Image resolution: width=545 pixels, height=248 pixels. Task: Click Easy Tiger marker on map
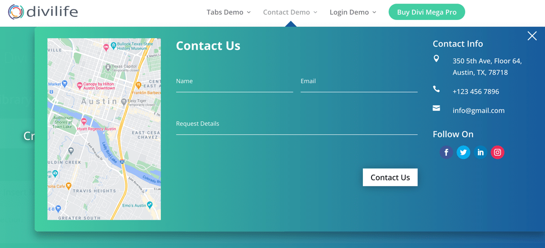124,102
